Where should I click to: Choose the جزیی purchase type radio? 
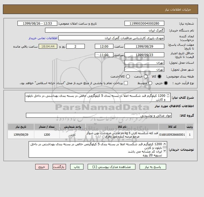[166, 83]
